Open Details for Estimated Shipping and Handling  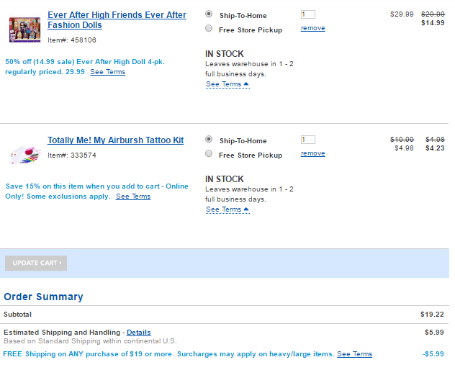(139, 333)
